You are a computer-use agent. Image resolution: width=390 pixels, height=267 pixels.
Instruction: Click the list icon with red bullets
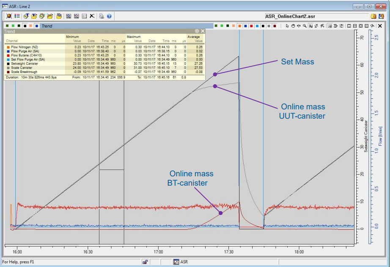(17, 16)
